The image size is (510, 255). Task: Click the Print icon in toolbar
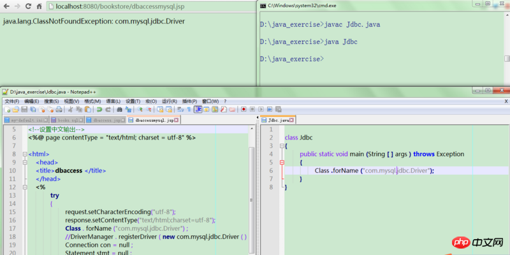59,110
